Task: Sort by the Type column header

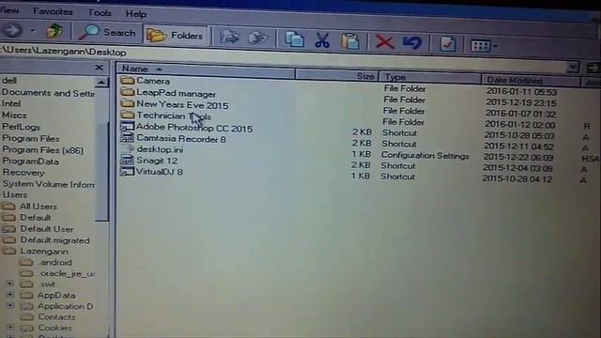Action: pyautogui.click(x=430, y=78)
